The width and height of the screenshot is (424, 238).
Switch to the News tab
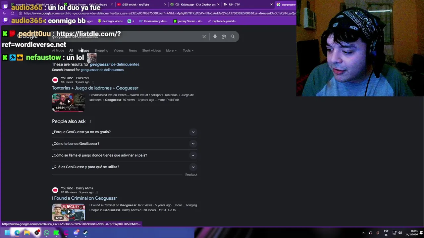point(133,51)
